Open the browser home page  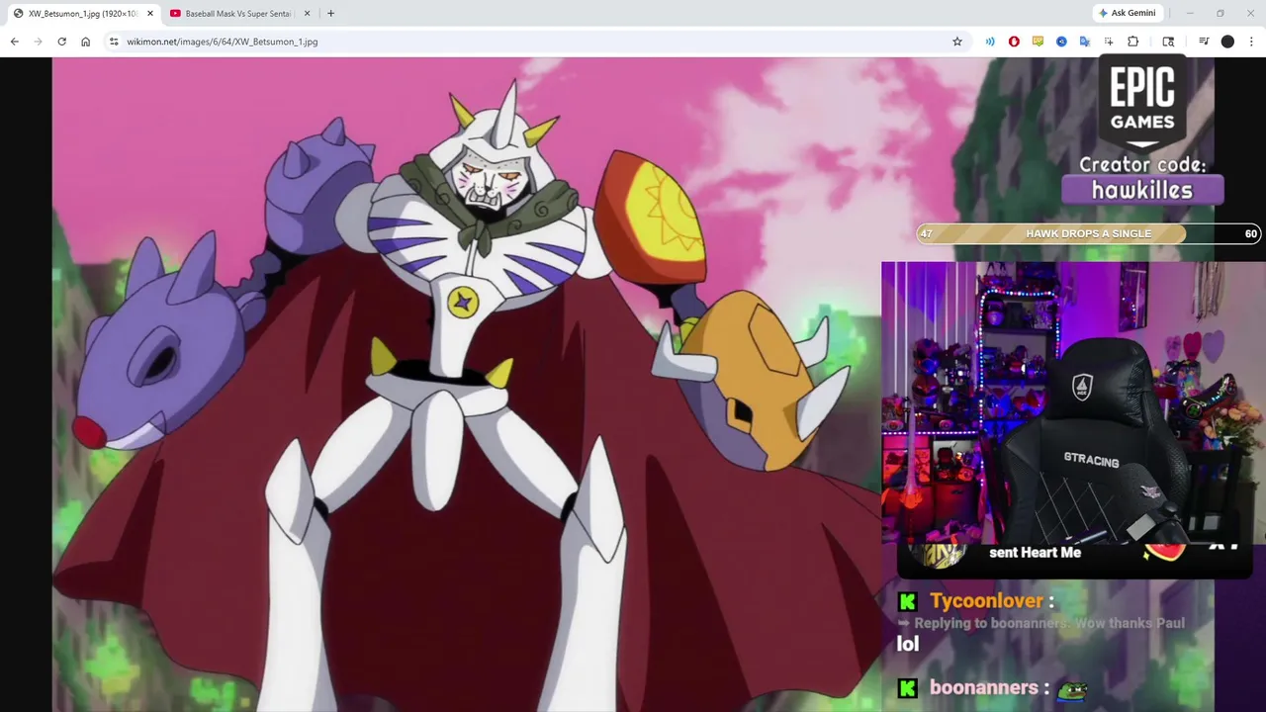tap(86, 42)
